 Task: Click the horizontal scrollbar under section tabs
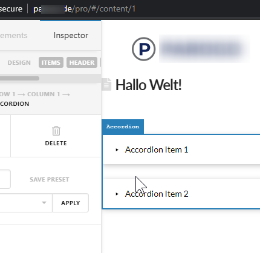tap(19, 78)
